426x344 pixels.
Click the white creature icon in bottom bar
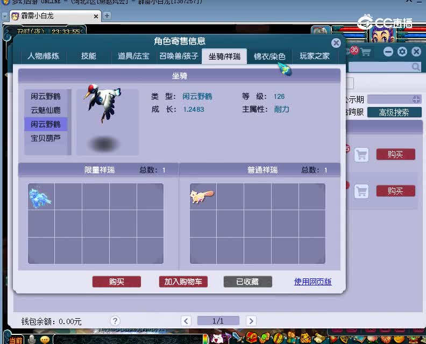click(x=217, y=339)
